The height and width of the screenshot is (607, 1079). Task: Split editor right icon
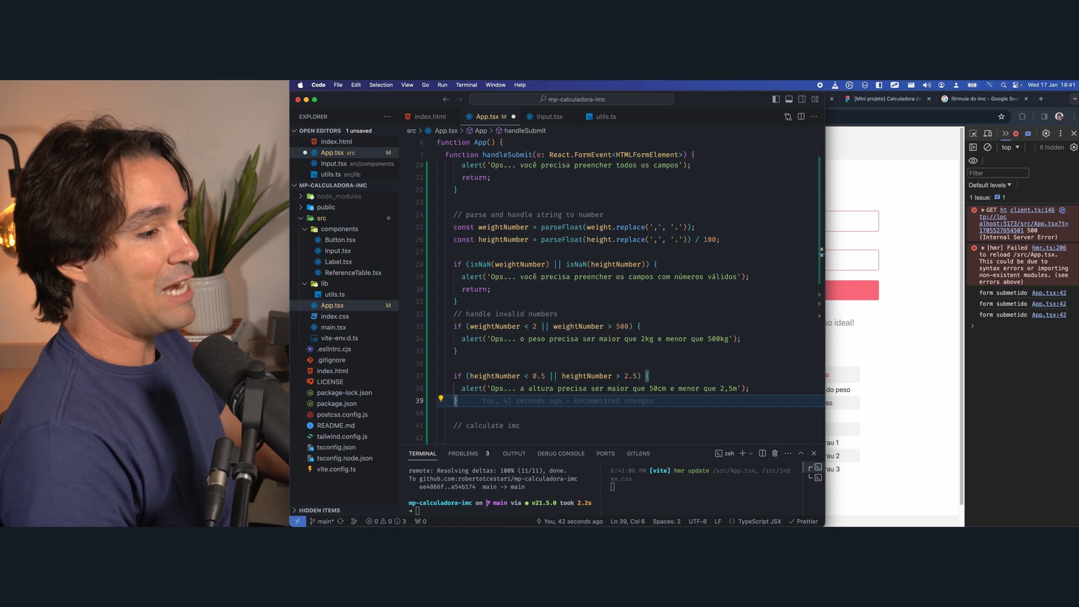pos(801,117)
